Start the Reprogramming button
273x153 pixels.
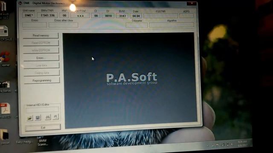(x=42, y=80)
